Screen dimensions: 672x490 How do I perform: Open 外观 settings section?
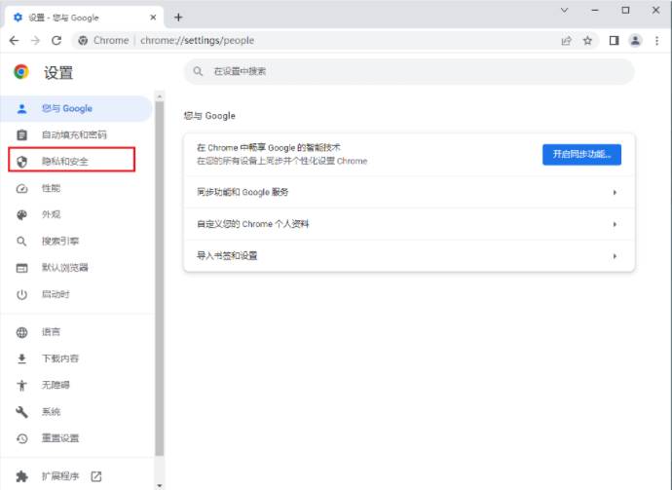click(76, 214)
